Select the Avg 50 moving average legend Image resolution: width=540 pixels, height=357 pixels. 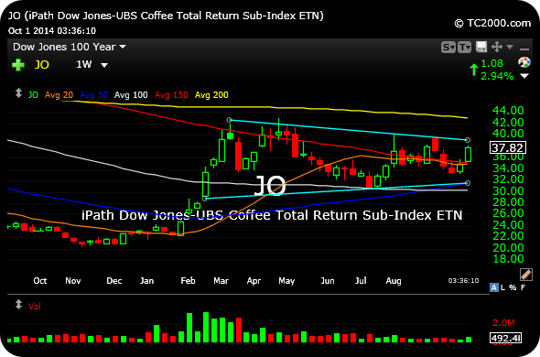(93, 95)
